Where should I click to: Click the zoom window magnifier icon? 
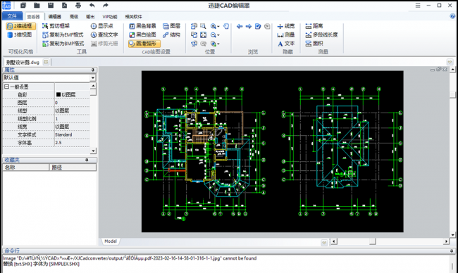pos(203,26)
